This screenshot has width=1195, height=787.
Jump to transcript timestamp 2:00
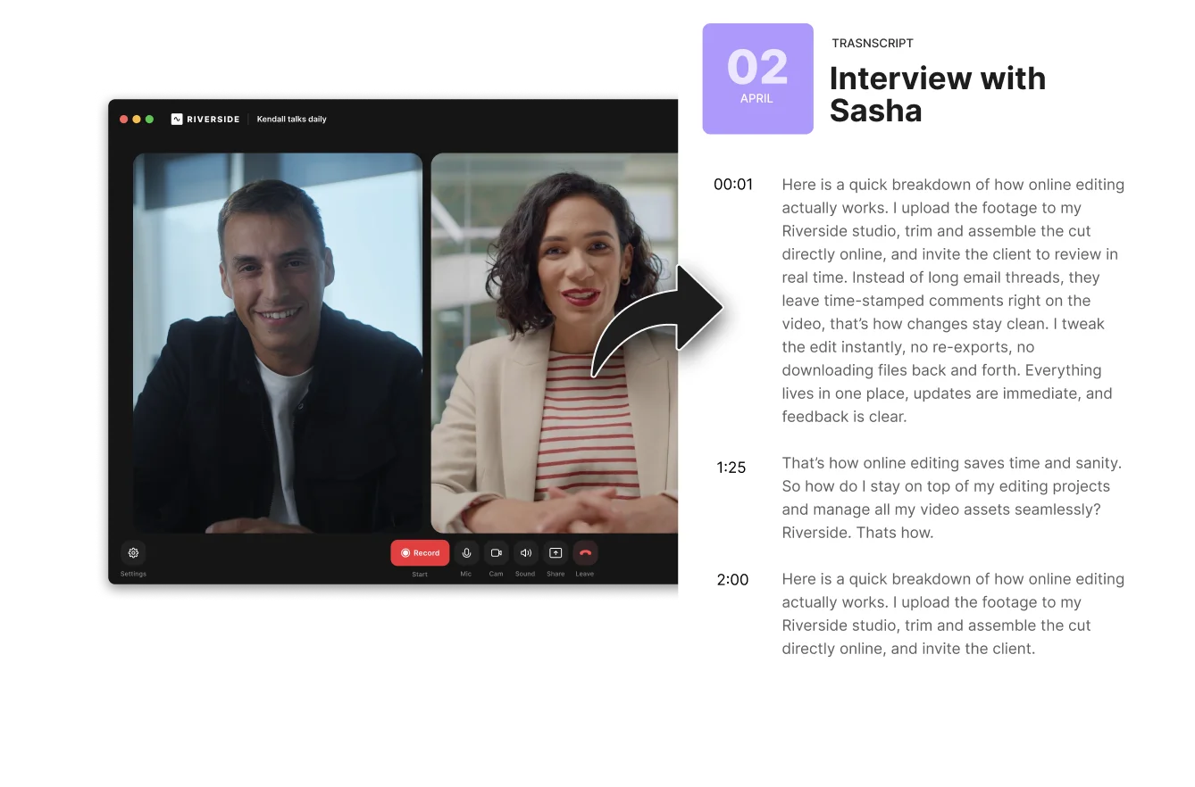[x=732, y=580]
